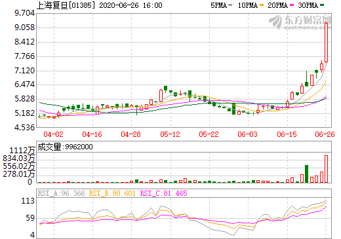341x239 pixels.
Task: Click the RSI axis value 4
Action: [x=33, y=235]
